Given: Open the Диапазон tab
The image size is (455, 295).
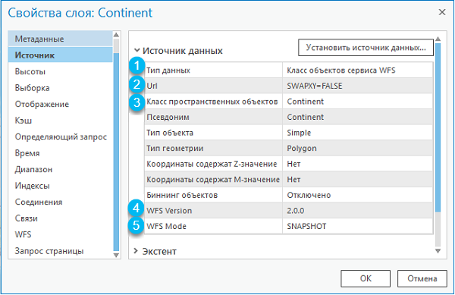Looking at the screenshot, I should [61, 169].
